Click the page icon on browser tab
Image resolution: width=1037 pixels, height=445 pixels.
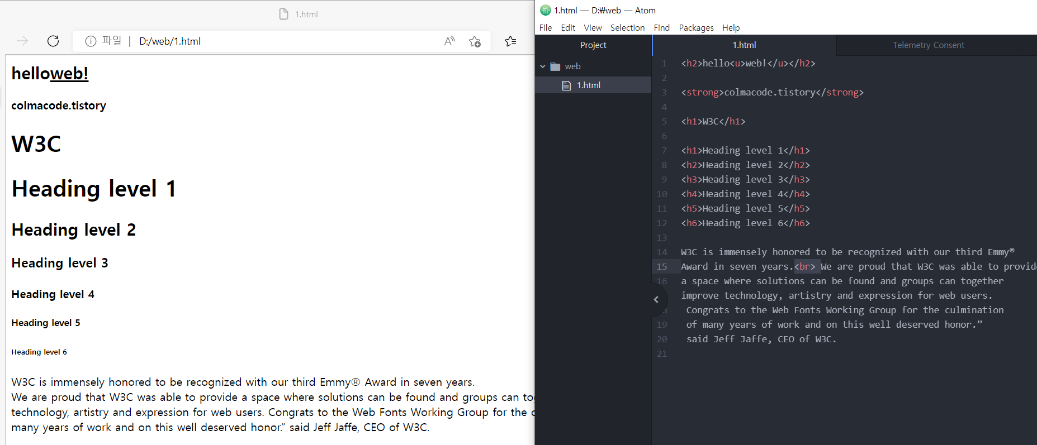[x=284, y=14]
